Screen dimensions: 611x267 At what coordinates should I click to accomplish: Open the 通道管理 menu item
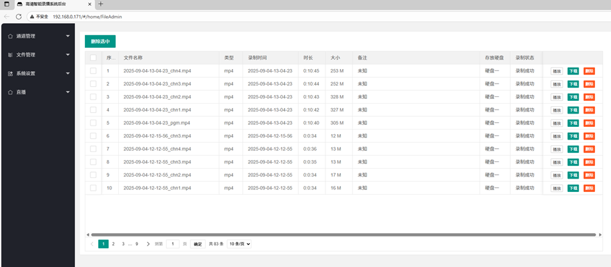(x=27, y=36)
